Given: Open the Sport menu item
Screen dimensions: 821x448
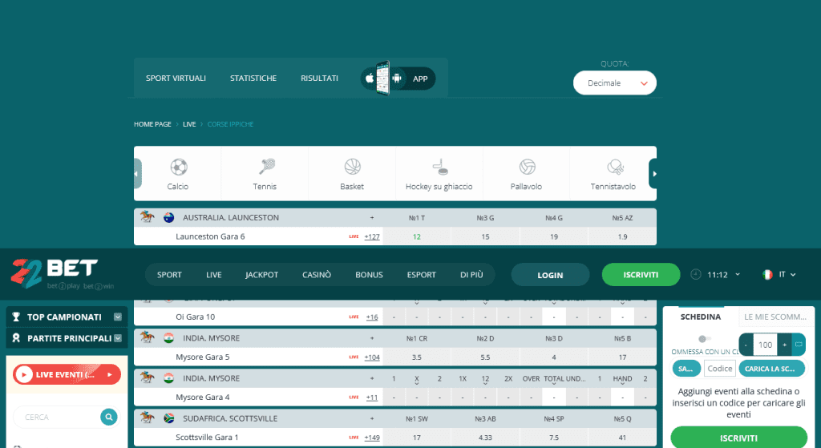Looking at the screenshot, I should coord(169,275).
